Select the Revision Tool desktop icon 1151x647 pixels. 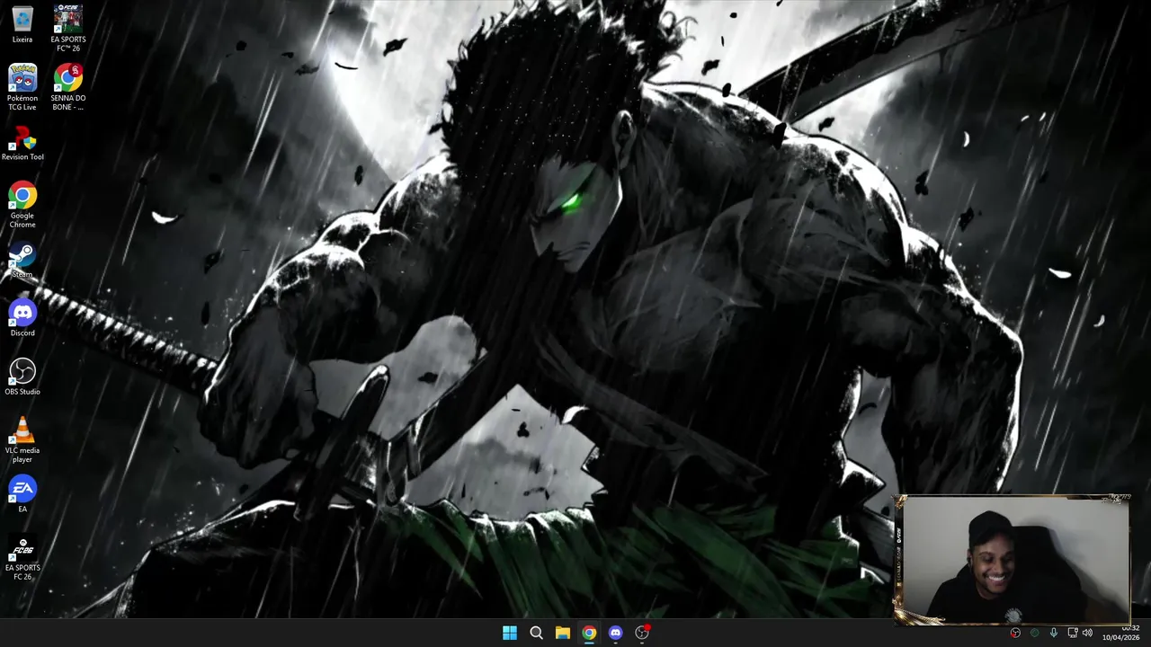tap(22, 142)
